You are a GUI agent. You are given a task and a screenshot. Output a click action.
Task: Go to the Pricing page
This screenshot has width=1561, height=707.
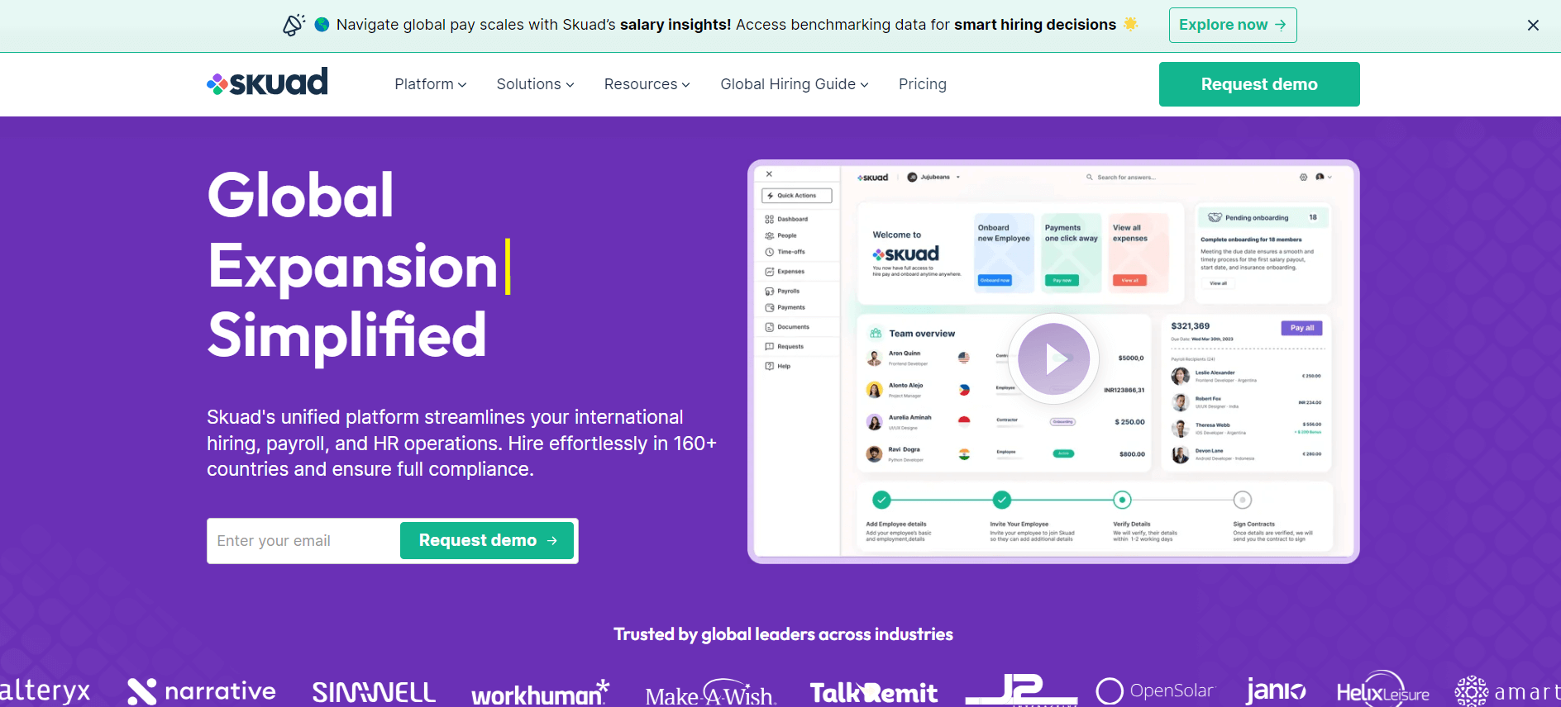point(922,84)
